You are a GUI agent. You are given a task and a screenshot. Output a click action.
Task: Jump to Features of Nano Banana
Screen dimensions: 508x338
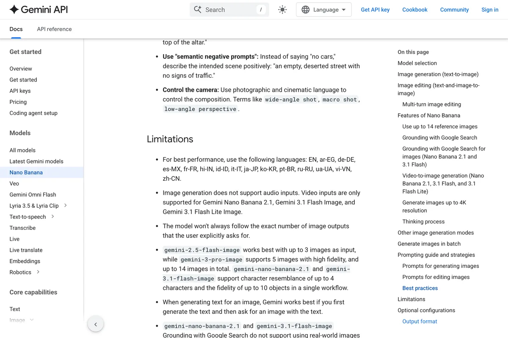click(429, 115)
